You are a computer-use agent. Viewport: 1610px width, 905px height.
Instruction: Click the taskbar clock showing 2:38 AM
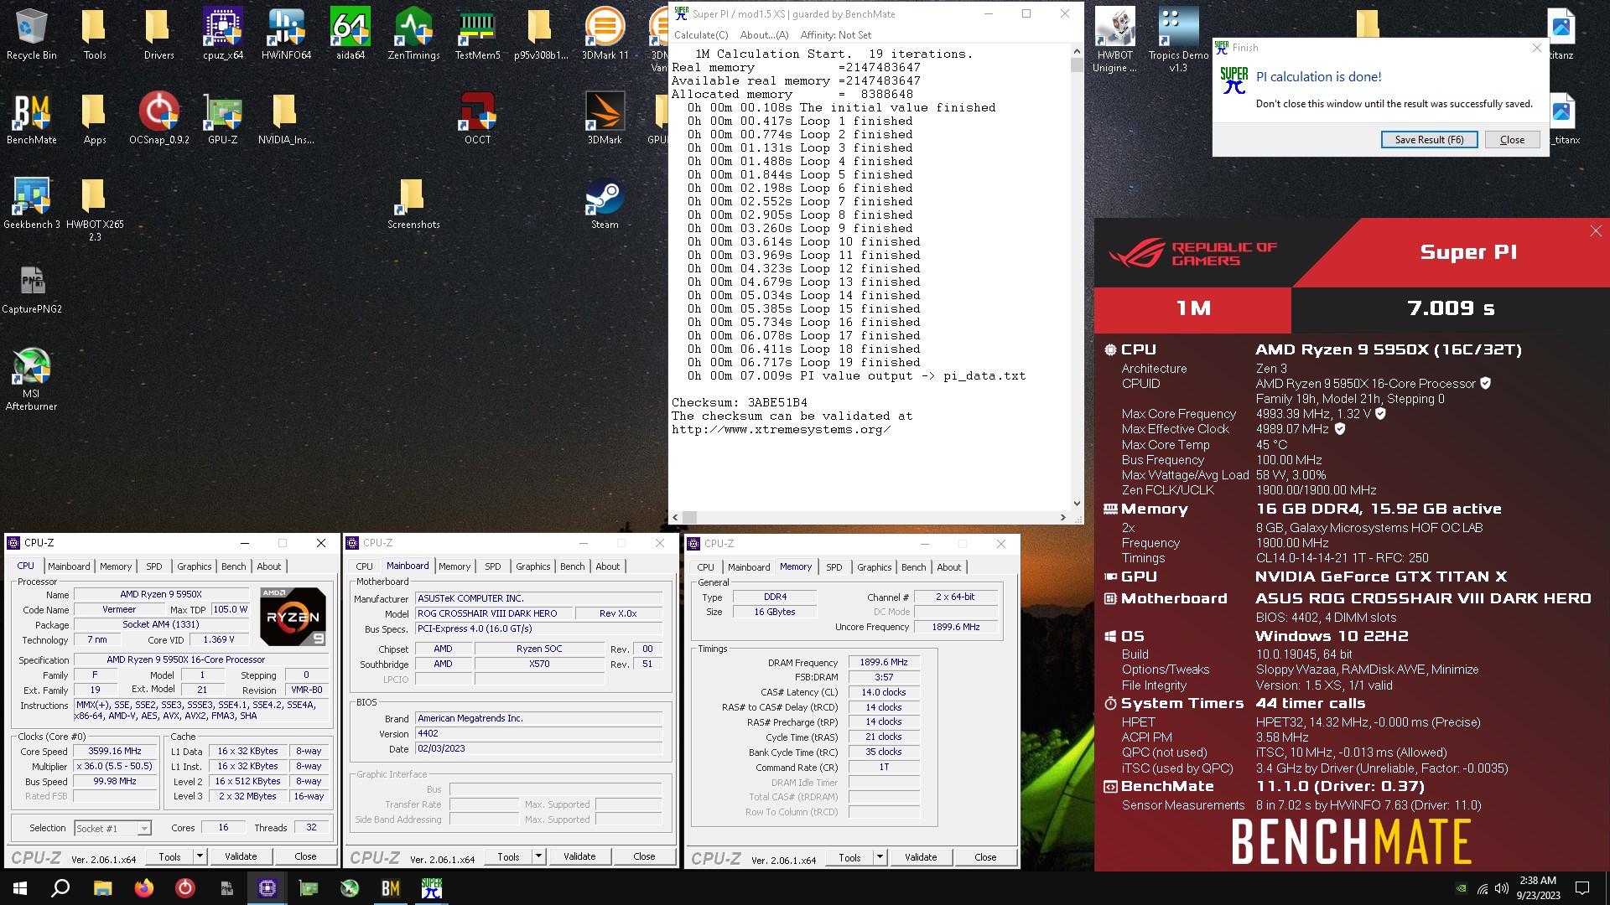click(1538, 887)
